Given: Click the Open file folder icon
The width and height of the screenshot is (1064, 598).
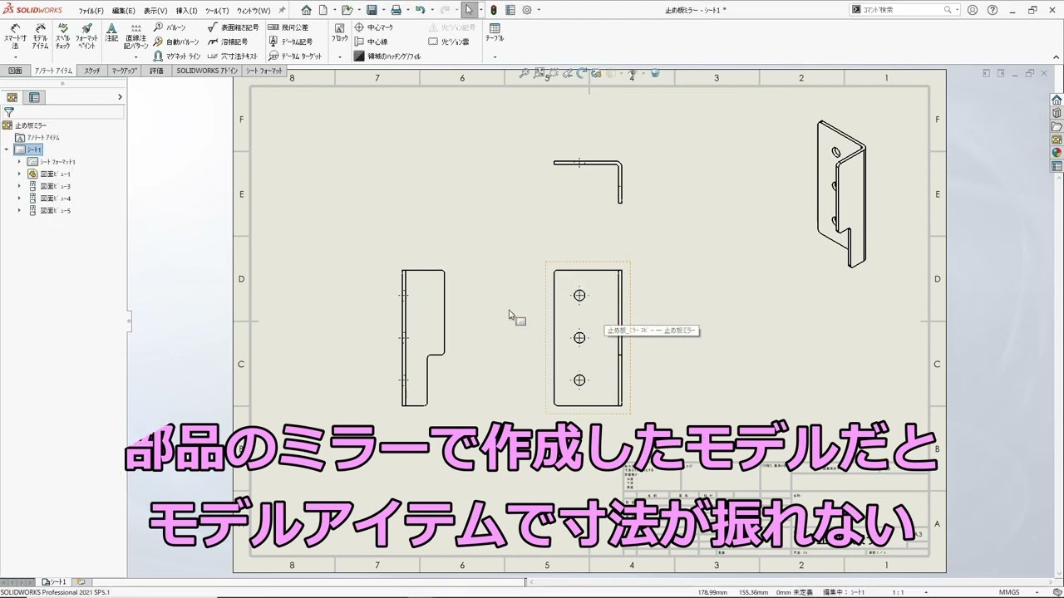Looking at the screenshot, I should [347, 10].
